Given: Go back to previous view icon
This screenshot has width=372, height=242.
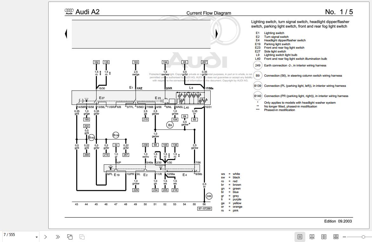Looking at the screenshot, I should [x=70, y=237].
